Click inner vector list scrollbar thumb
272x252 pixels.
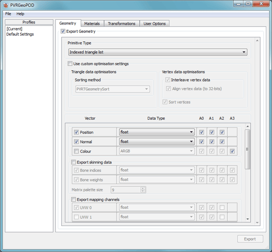[247, 149]
